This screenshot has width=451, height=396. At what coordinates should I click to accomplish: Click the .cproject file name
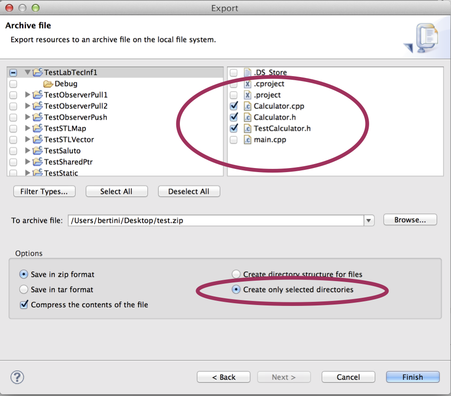click(x=269, y=84)
